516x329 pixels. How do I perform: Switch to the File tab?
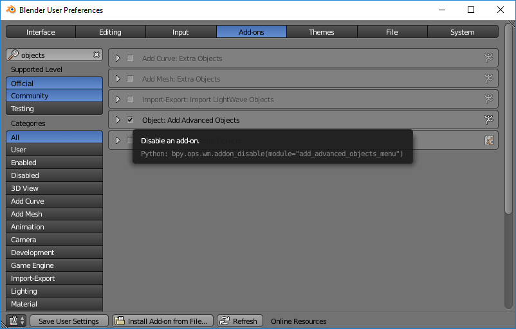pos(392,32)
